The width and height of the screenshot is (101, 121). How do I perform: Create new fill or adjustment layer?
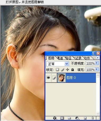(x=77, y=118)
